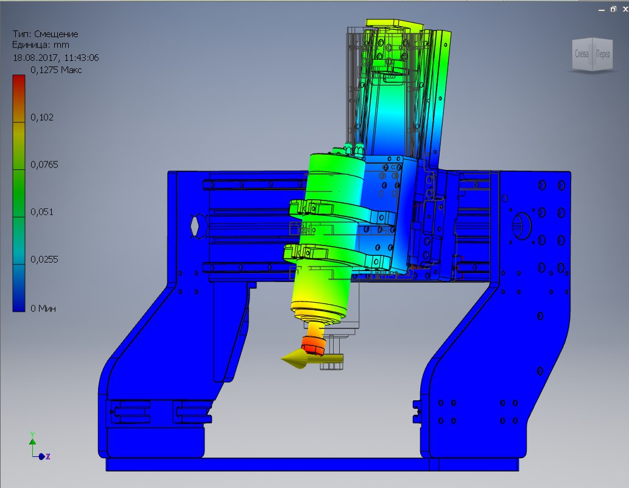Screen dimensions: 629x488
Task: Minimize the document window
Action: click(x=602, y=9)
